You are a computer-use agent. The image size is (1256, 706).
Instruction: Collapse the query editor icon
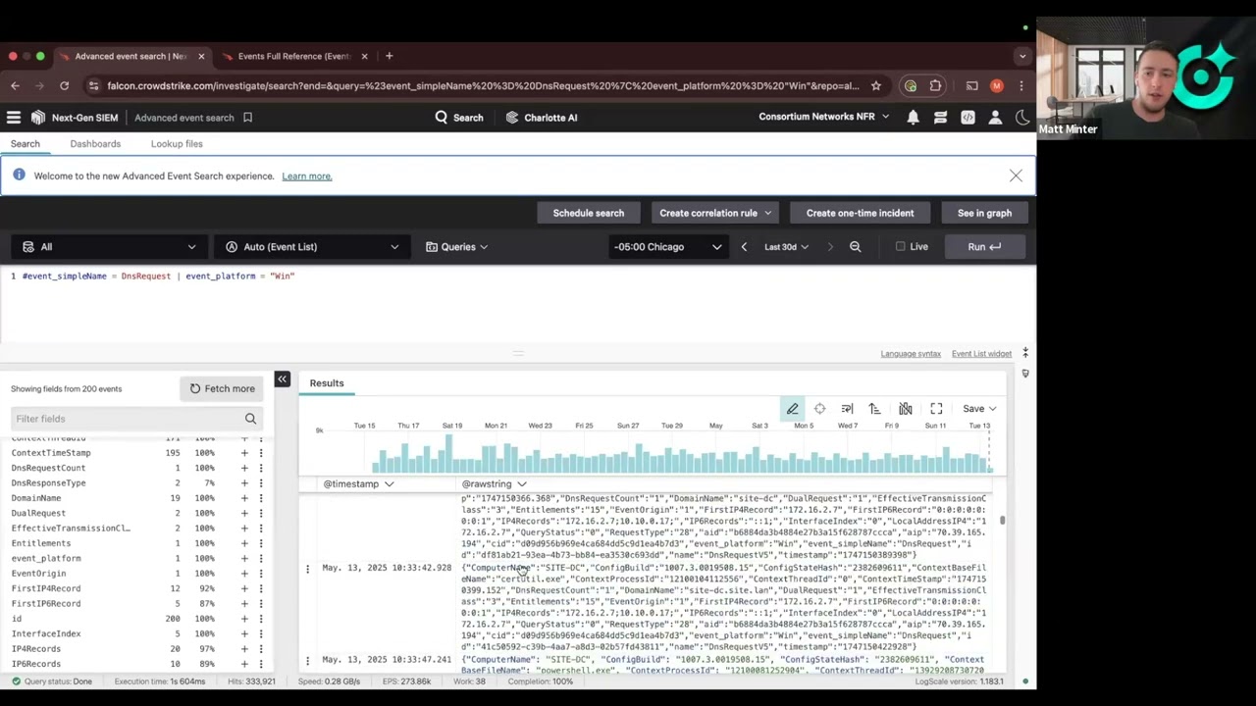(1025, 353)
